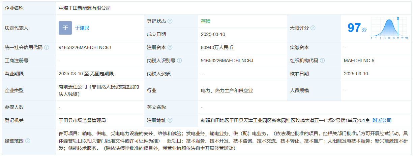Viewport: 414px width, 158px height.
Task: Click industry value 电力、热力生产和供应业
Action: (227, 90)
